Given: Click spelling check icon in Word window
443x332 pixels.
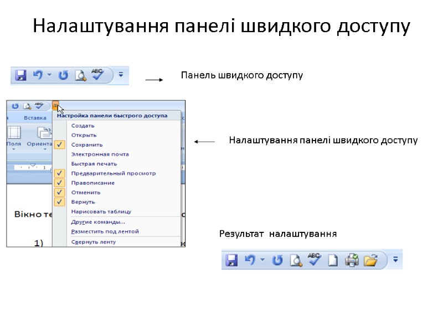Looking at the screenshot, I should 39,106.
